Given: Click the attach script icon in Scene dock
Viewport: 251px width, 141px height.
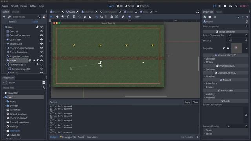Looking at the screenshot, I should coord(44,16).
